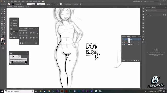
Task: Open the File menu
Action: (x=9, y=1)
